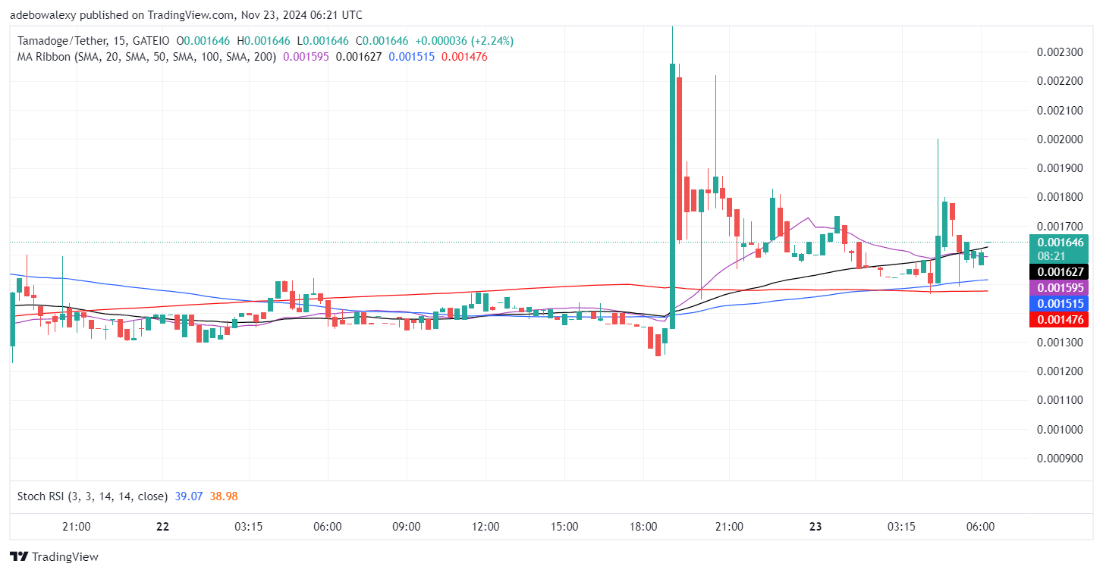The height and width of the screenshot is (573, 1103).
Task: Click the 18:00 time axis label
Action: pyautogui.click(x=643, y=526)
